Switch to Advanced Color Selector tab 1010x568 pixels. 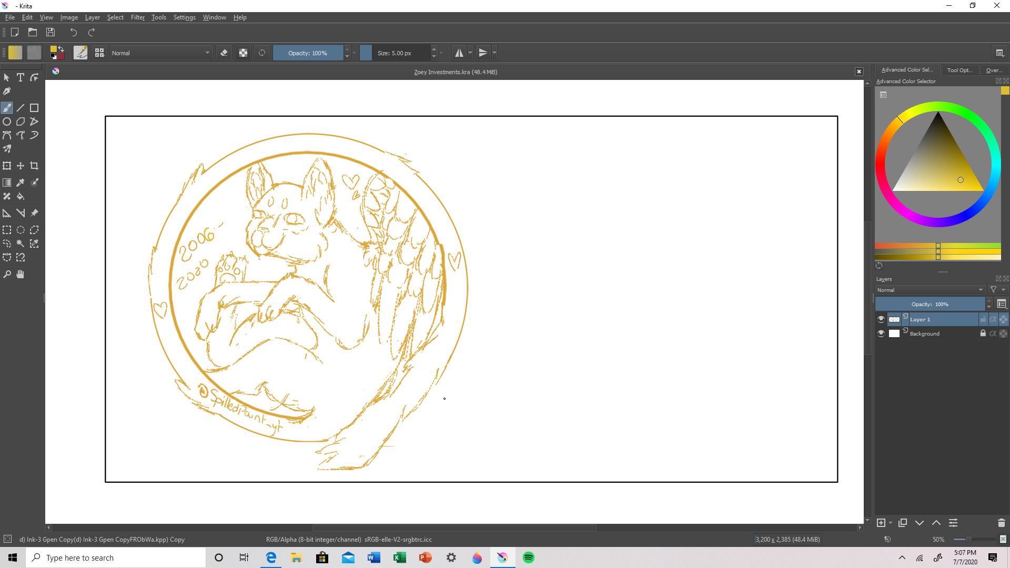pos(907,70)
